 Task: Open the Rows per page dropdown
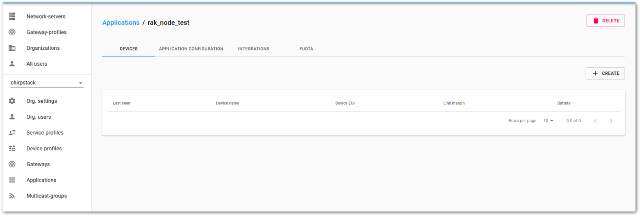(x=549, y=121)
